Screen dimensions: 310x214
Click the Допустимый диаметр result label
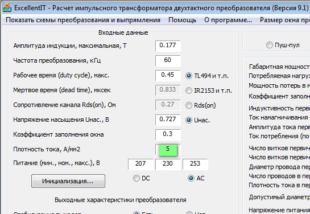pyautogui.click(x=279, y=197)
